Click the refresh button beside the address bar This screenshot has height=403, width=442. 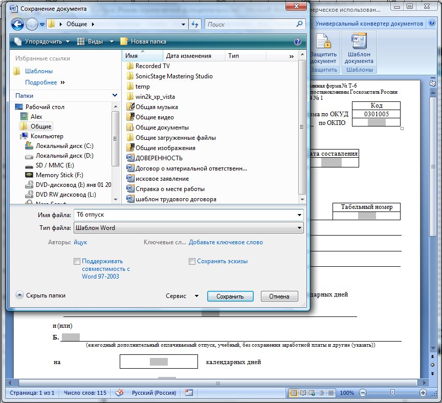click(x=195, y=24)
